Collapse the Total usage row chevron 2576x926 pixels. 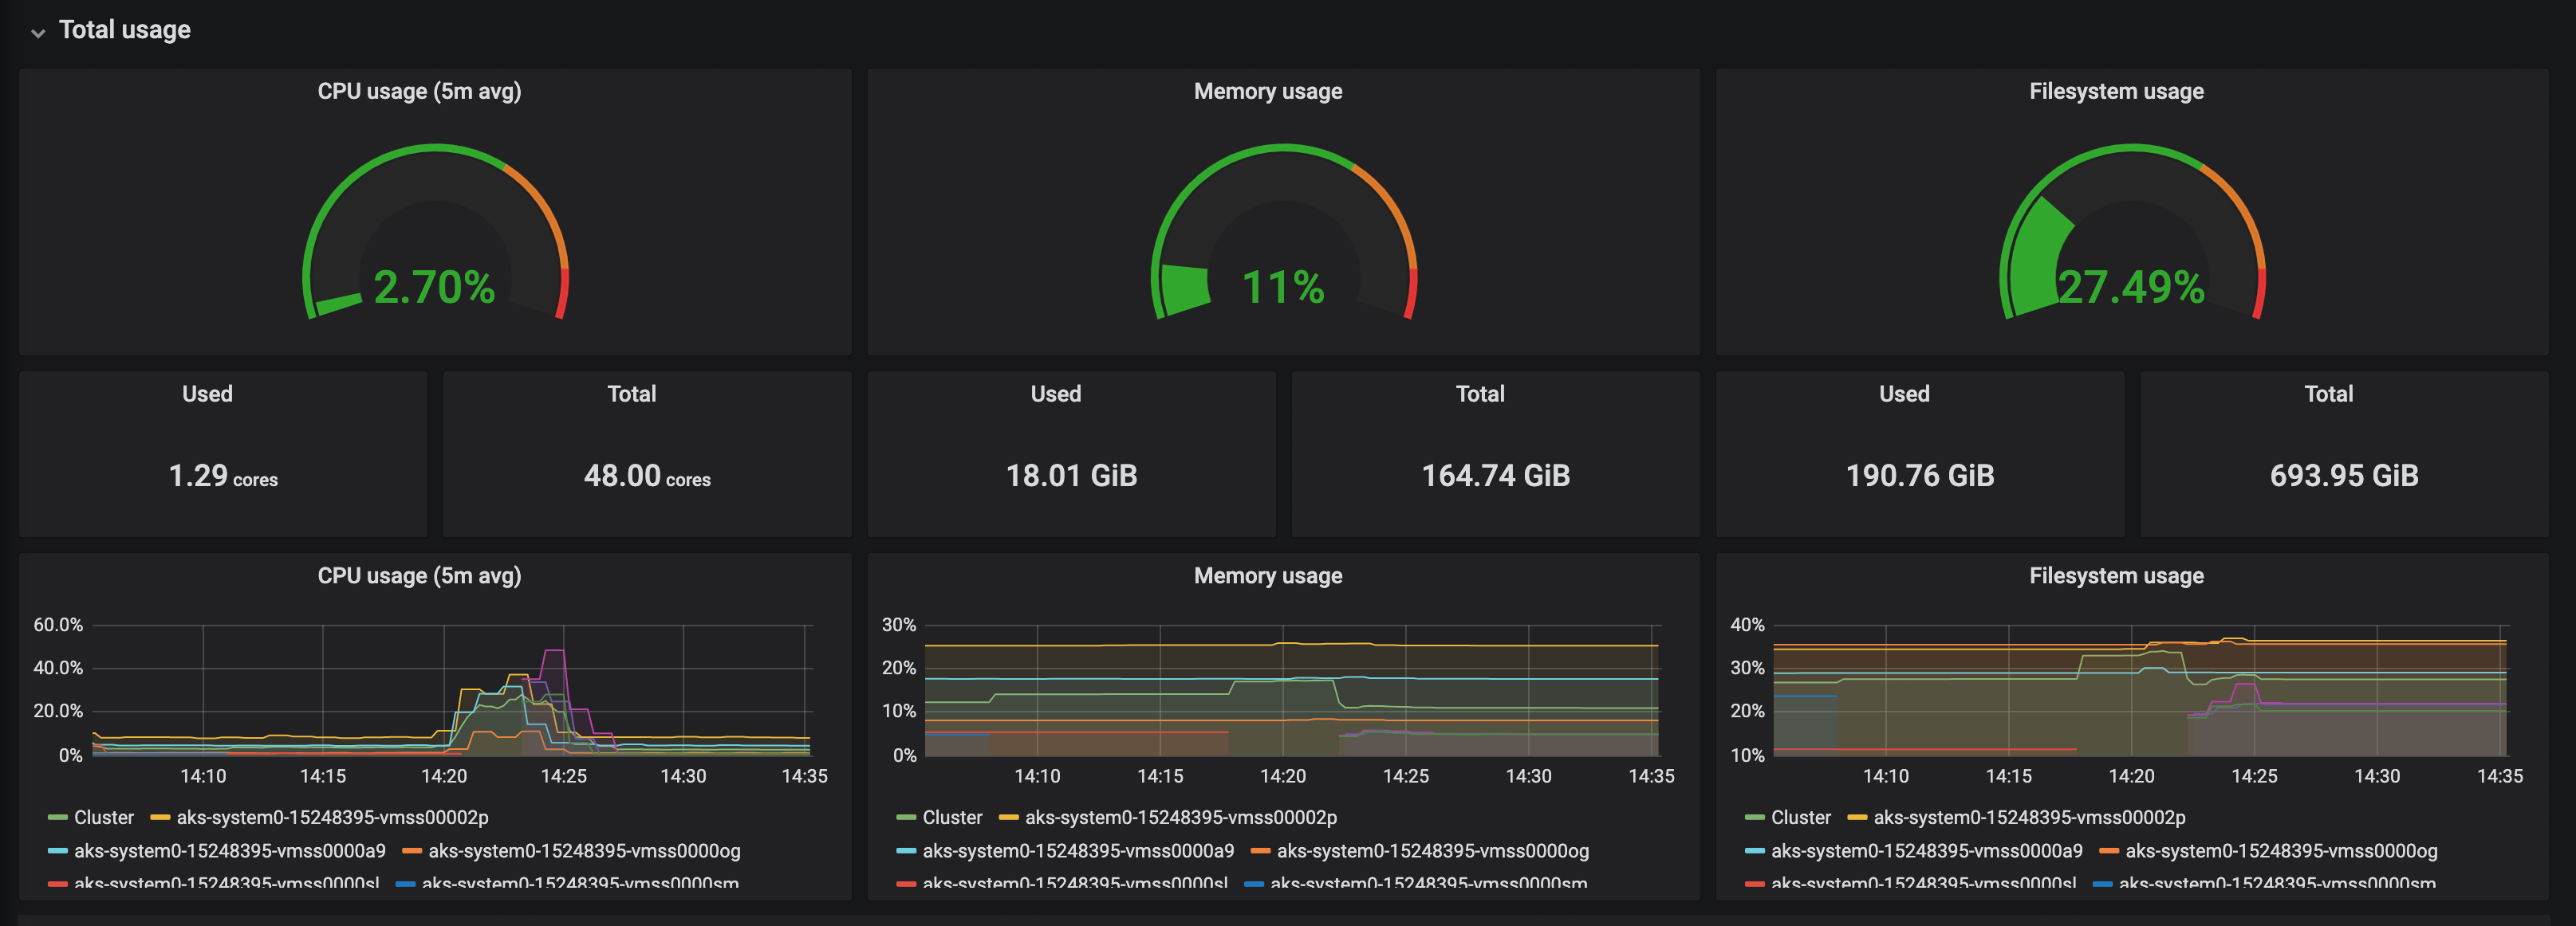(x=38, y=32)
